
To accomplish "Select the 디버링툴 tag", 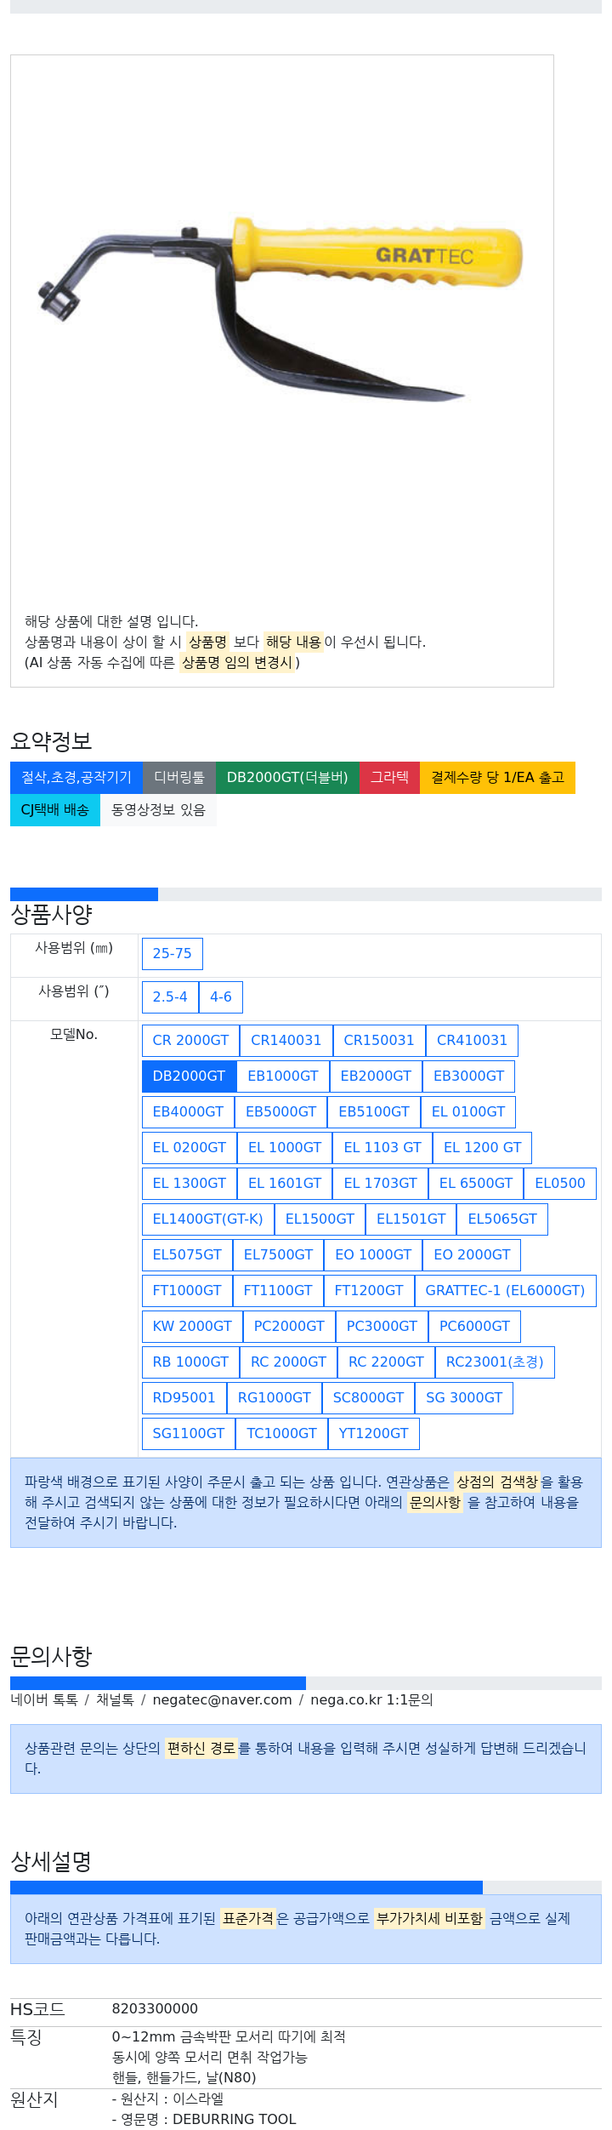I will point(179,778).
